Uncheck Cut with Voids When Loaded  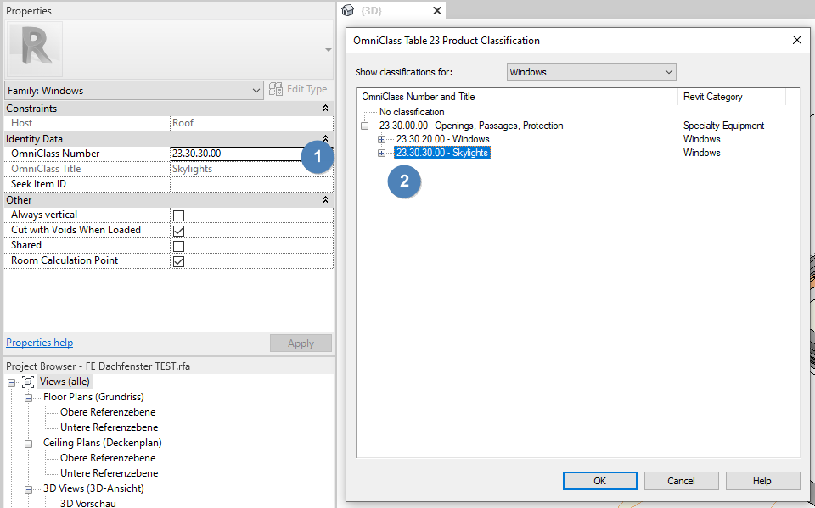(x=179, y=231)
